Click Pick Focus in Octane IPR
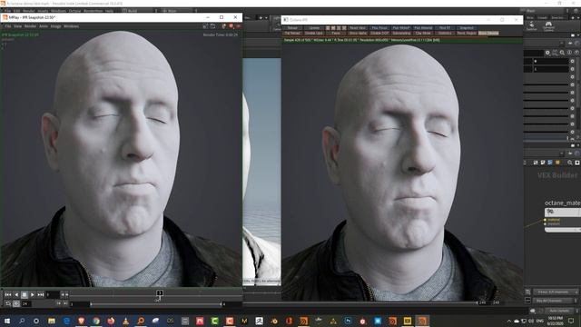Screen dimensions: 581x327 pyautogui.click(x=379, y=28)
